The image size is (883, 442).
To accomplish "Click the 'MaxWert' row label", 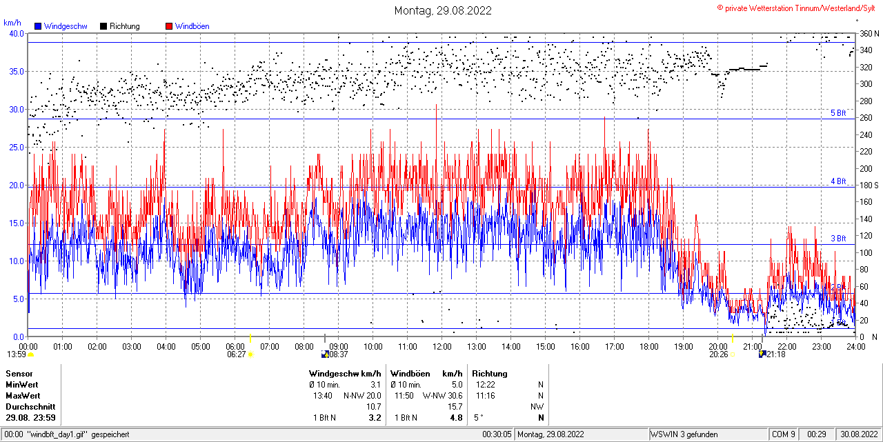I will click(23, 396).
